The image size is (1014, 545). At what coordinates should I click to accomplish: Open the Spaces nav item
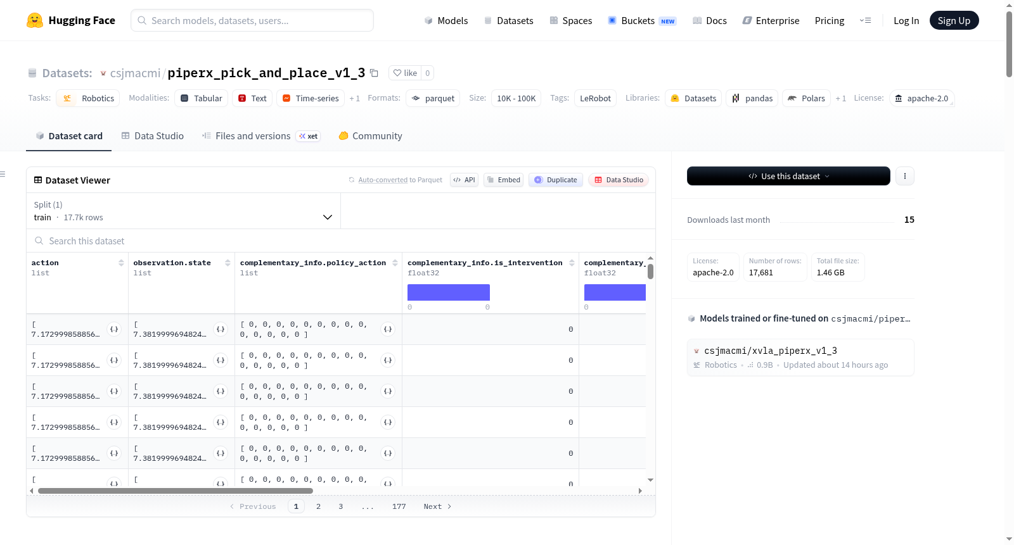(571, 20)
